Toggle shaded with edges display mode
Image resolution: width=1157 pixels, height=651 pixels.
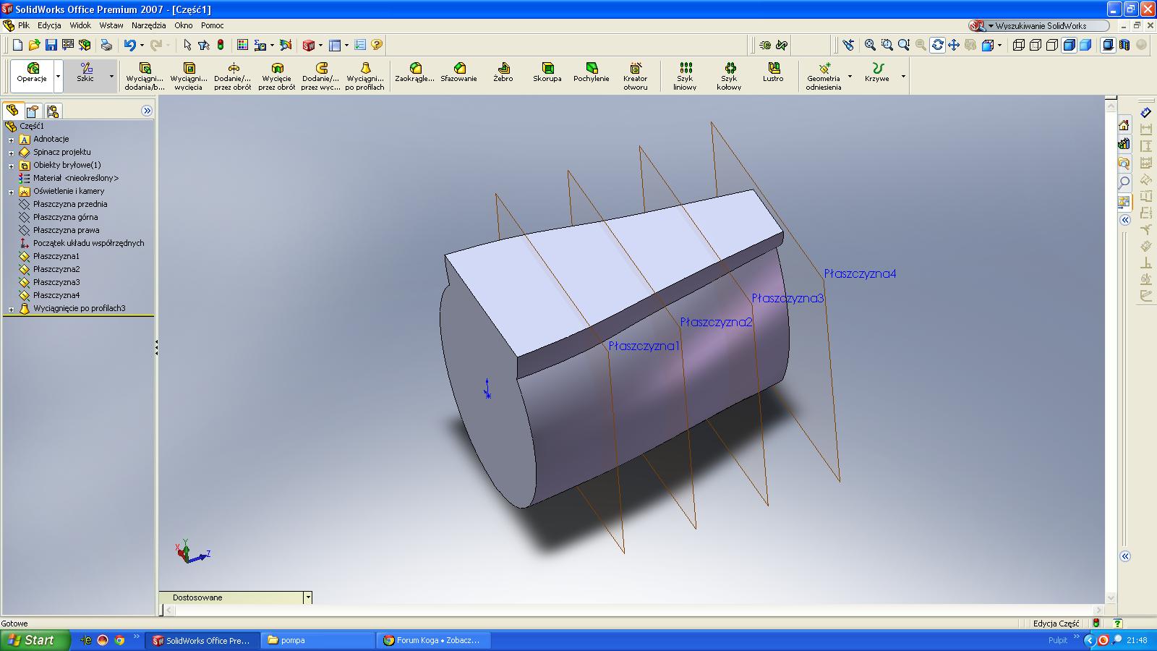[1069, 45]
